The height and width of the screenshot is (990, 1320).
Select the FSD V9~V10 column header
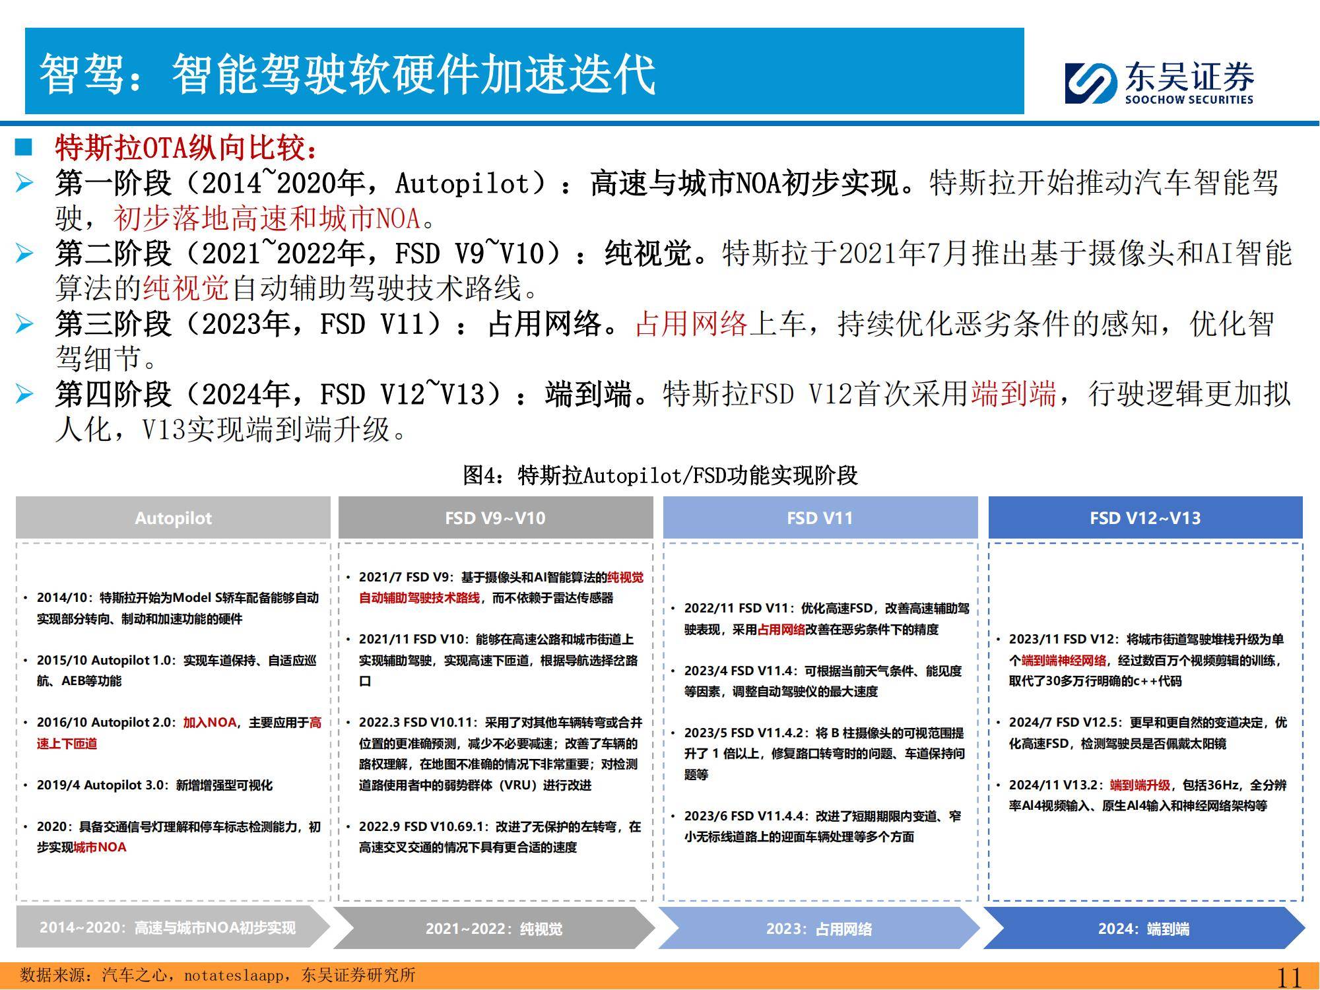point(495,518)
